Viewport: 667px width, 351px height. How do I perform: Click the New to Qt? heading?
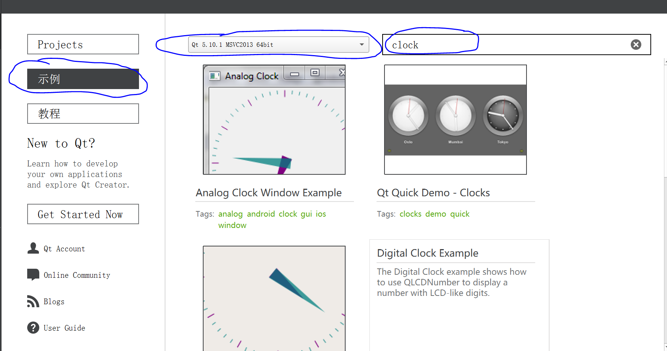pyautogui.click(x=61, y=143)
